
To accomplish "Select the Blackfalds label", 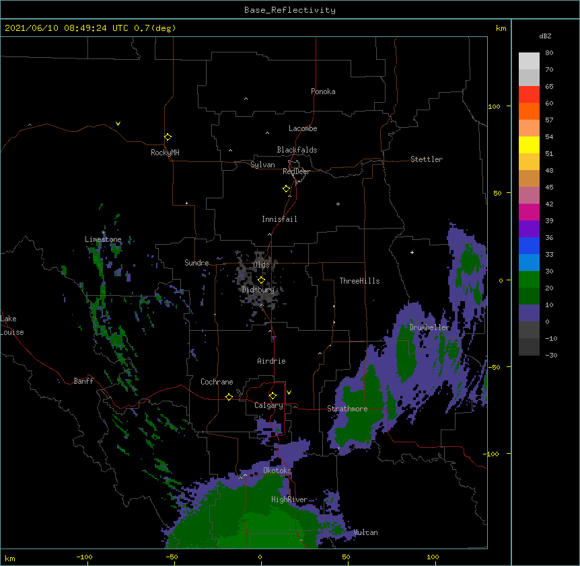I will click(297, 150).
